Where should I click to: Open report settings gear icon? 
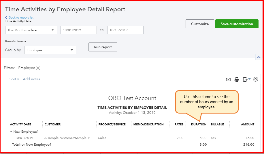tap(255, 79)
